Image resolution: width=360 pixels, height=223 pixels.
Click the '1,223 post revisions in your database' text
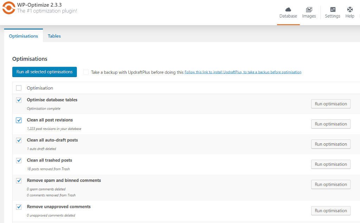[x=54, y=129]
